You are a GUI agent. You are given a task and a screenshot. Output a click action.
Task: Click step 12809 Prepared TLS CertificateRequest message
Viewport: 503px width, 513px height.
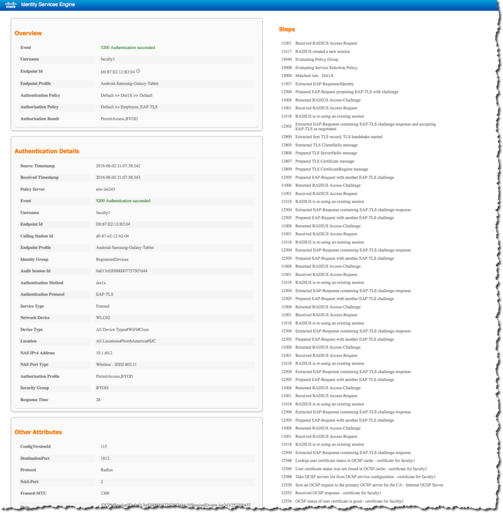coord(325,169)
